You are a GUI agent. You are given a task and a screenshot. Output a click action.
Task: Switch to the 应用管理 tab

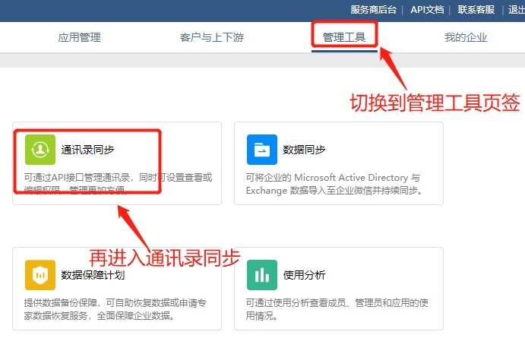pyautogui.click(x=79, y=37)
